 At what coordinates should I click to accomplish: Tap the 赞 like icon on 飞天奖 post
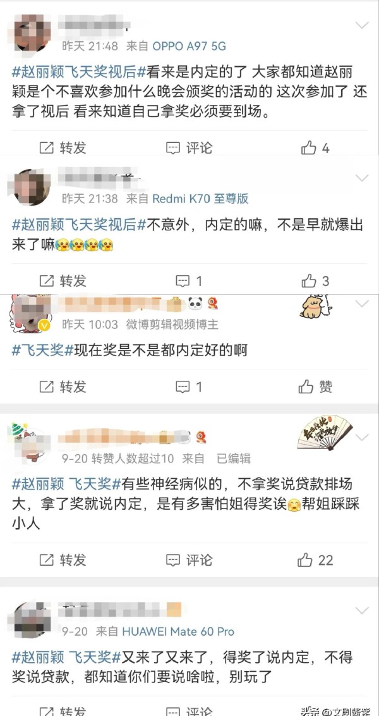click(x=315, y=387)
